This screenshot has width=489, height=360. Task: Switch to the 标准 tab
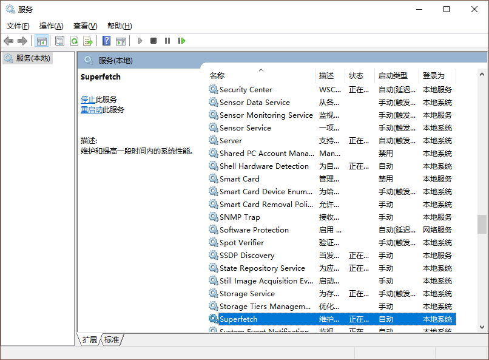pos(111,340)
